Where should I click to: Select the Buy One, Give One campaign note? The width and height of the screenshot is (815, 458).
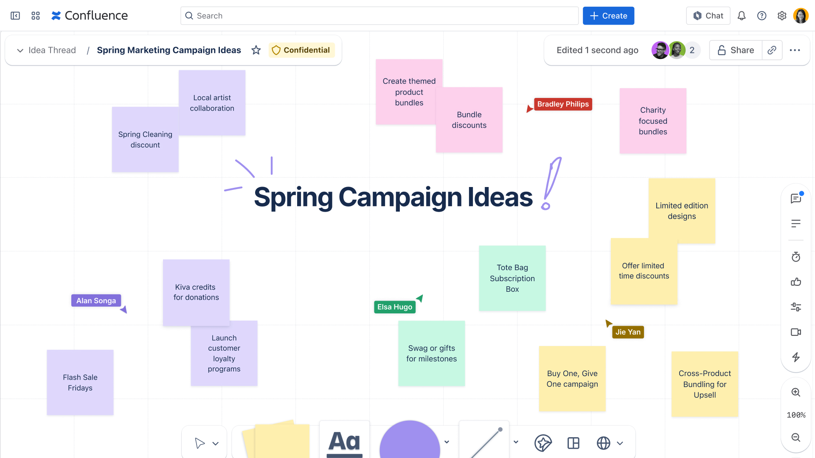click(x=572, y=379)
